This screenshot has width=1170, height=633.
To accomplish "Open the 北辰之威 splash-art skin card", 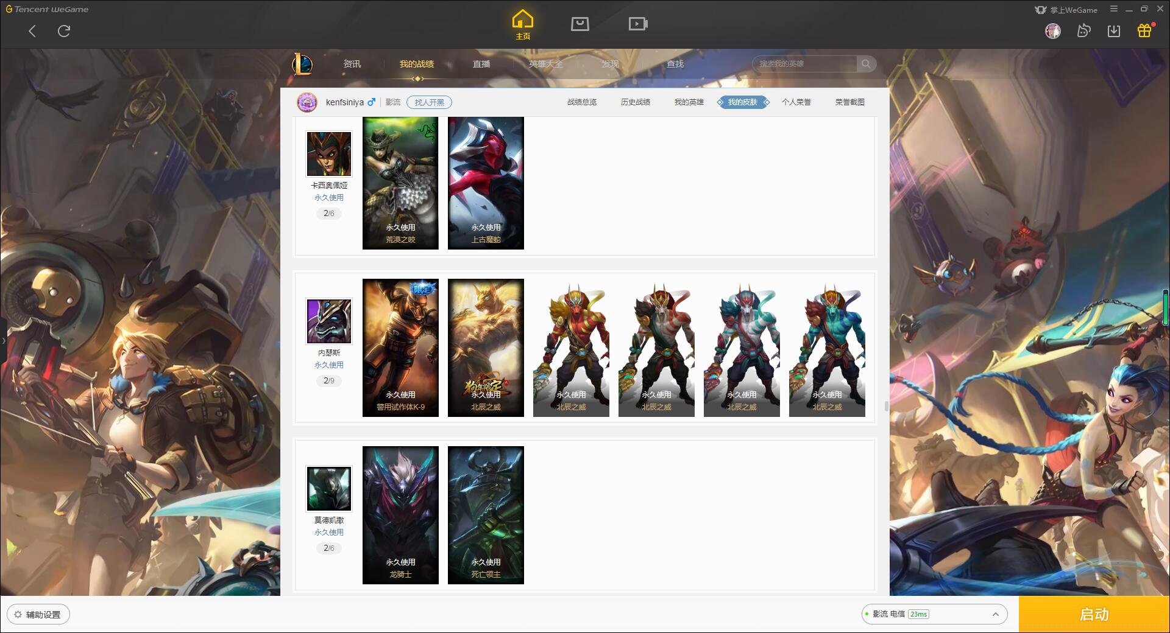I will point(486,348).
